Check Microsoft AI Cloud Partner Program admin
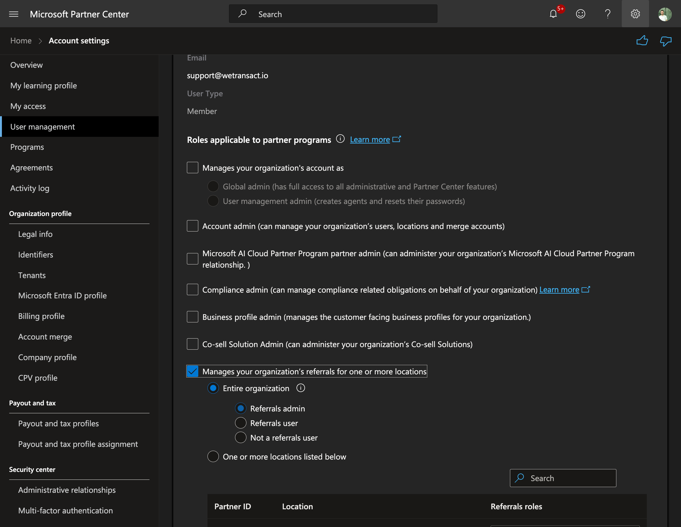 pyautogui.click(x=193, y=259)
